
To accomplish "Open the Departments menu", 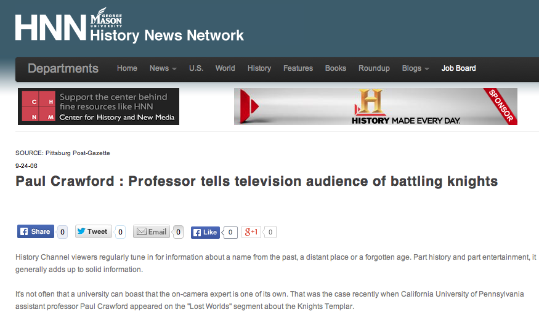I will point(63,68).
